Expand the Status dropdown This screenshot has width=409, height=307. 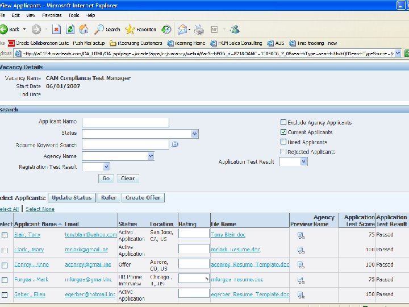point(194,134)
